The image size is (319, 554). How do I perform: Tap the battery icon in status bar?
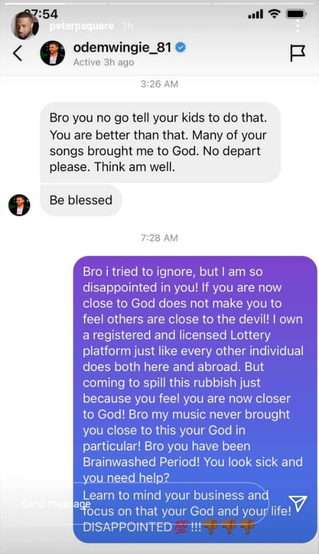click(296, 14)
